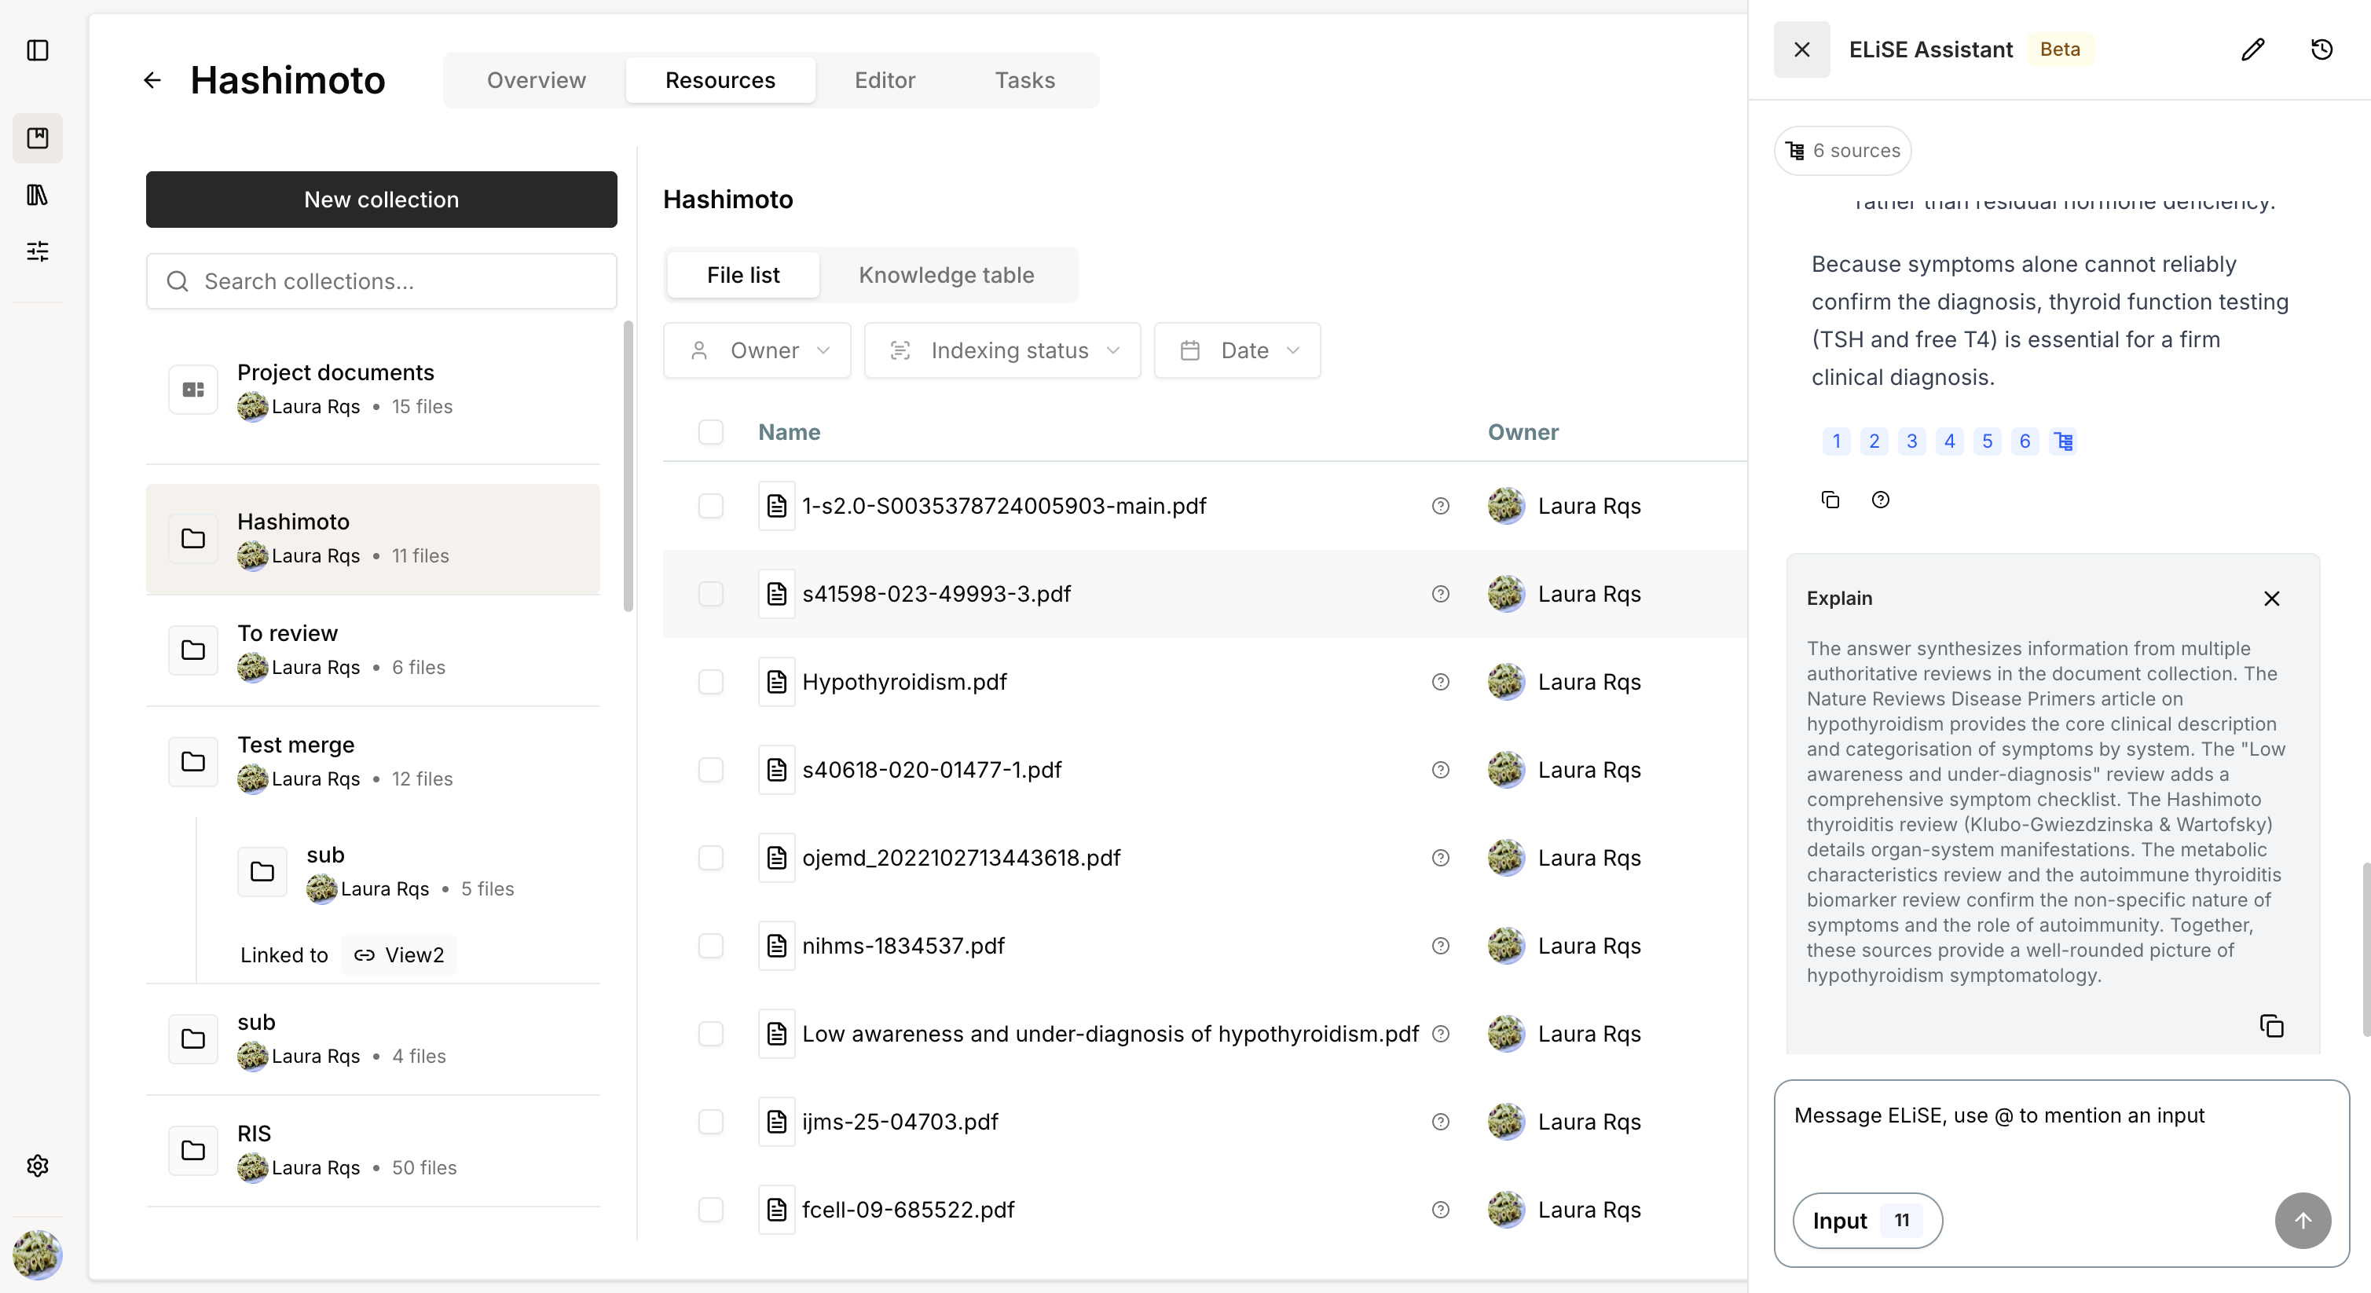Check the box for s40618-020-01477-1.pdf
Screen dimensions: 2371x1293
[x=710, y=769]
